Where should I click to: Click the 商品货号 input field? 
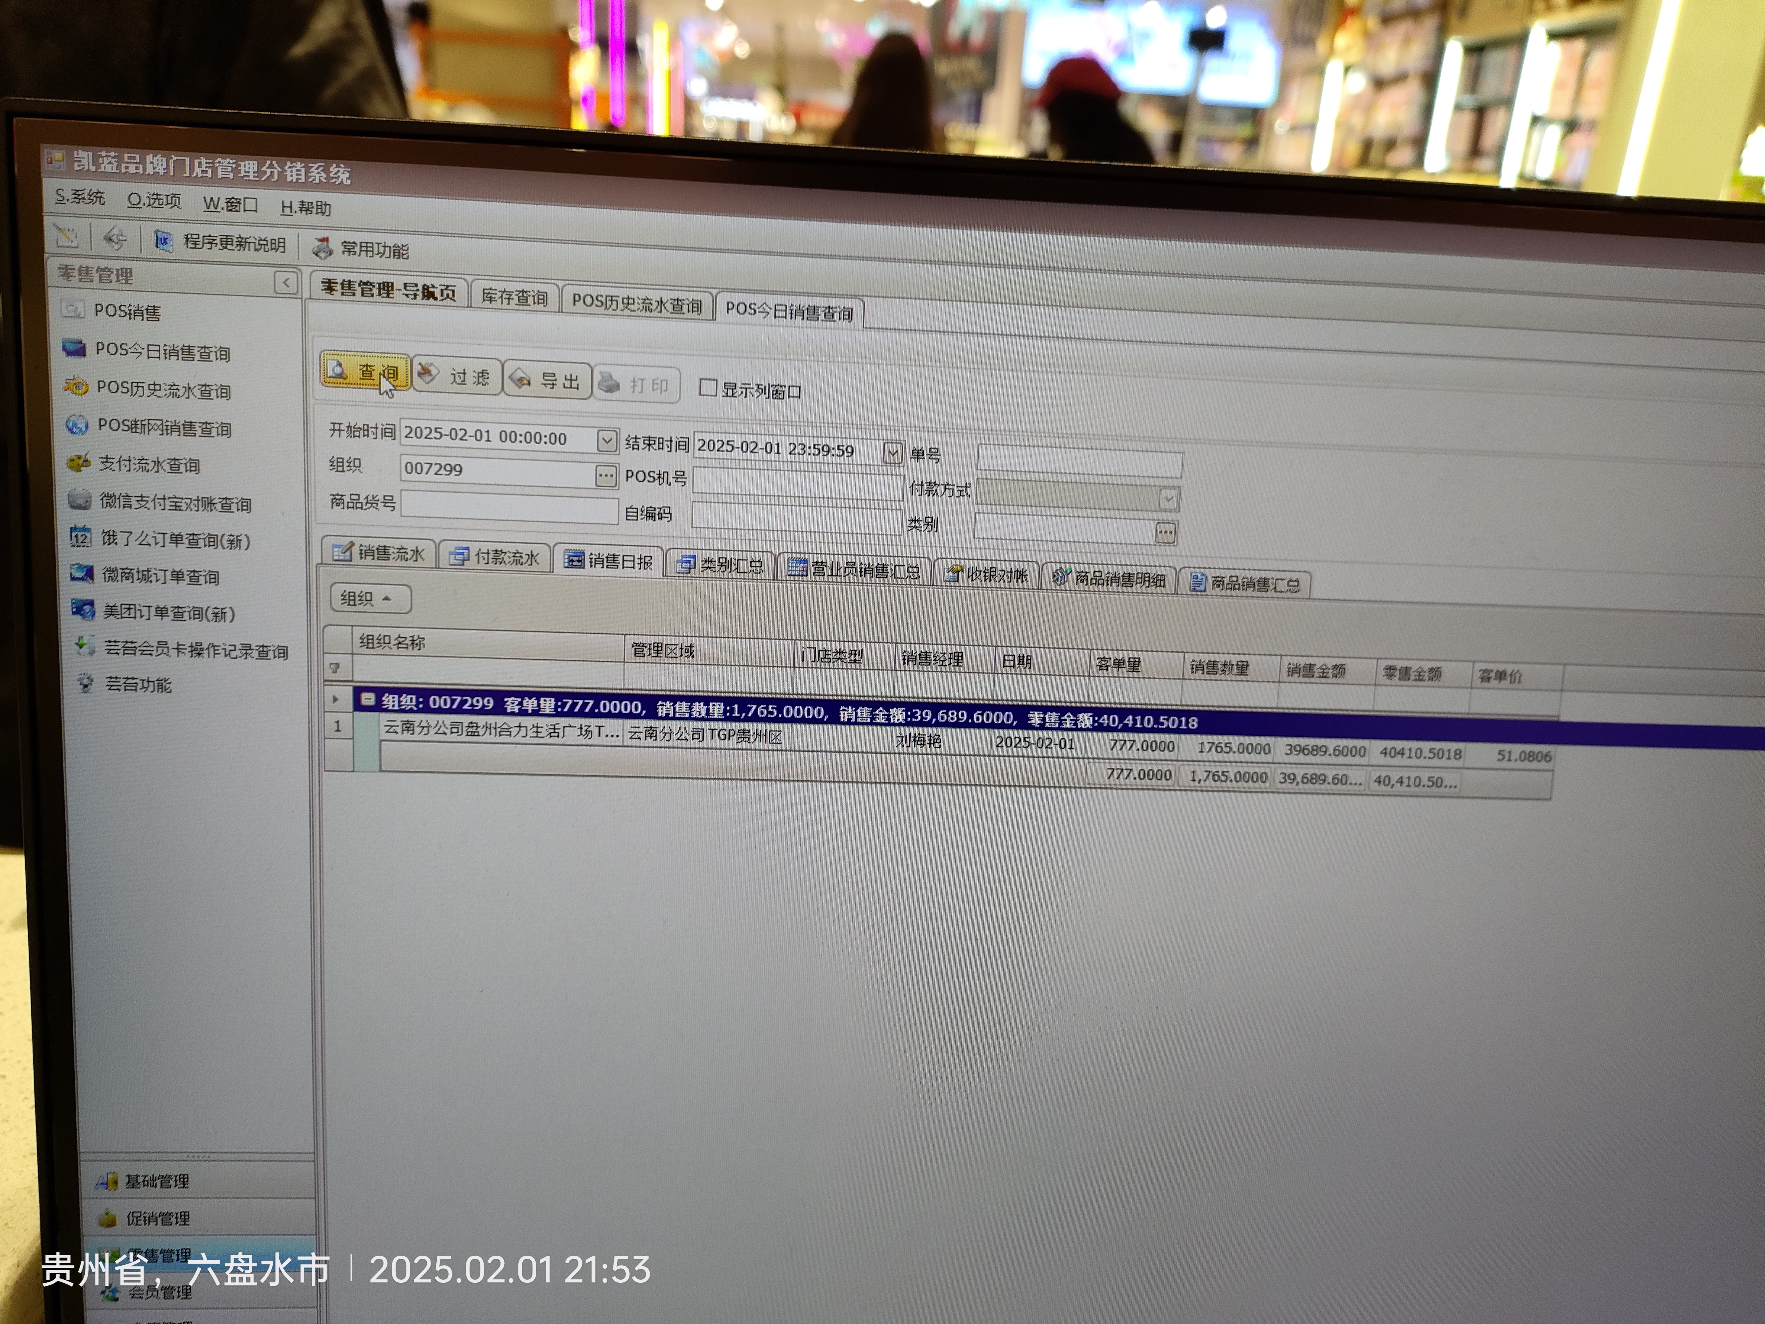[509, 509]
